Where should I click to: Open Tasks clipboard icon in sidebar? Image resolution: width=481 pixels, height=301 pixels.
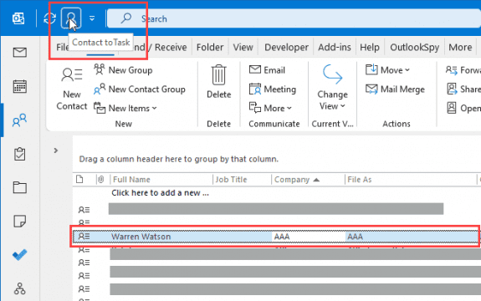(19, 154)
